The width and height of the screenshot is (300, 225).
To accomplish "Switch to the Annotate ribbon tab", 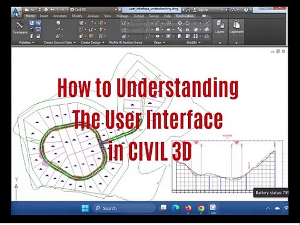I will click(60, 16).
